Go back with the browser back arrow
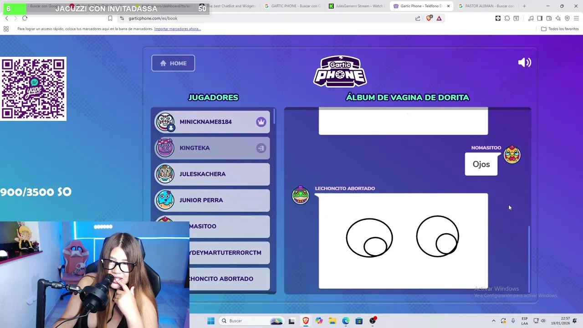 (6, 18)
